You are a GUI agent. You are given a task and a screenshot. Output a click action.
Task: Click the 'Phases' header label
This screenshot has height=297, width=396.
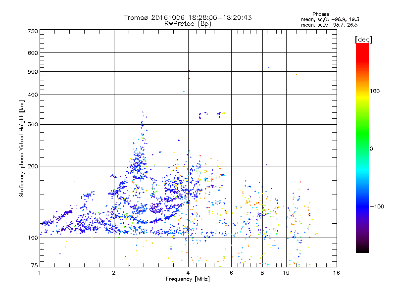click(x=320, y=14)
